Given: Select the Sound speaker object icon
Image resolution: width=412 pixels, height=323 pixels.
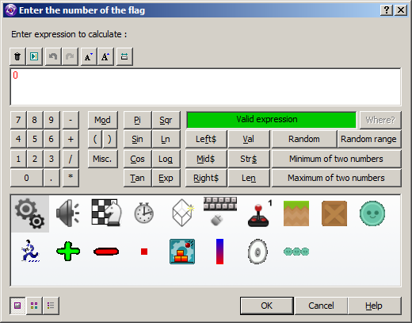Looking at the screenshot, I should [x=68, y=213].
